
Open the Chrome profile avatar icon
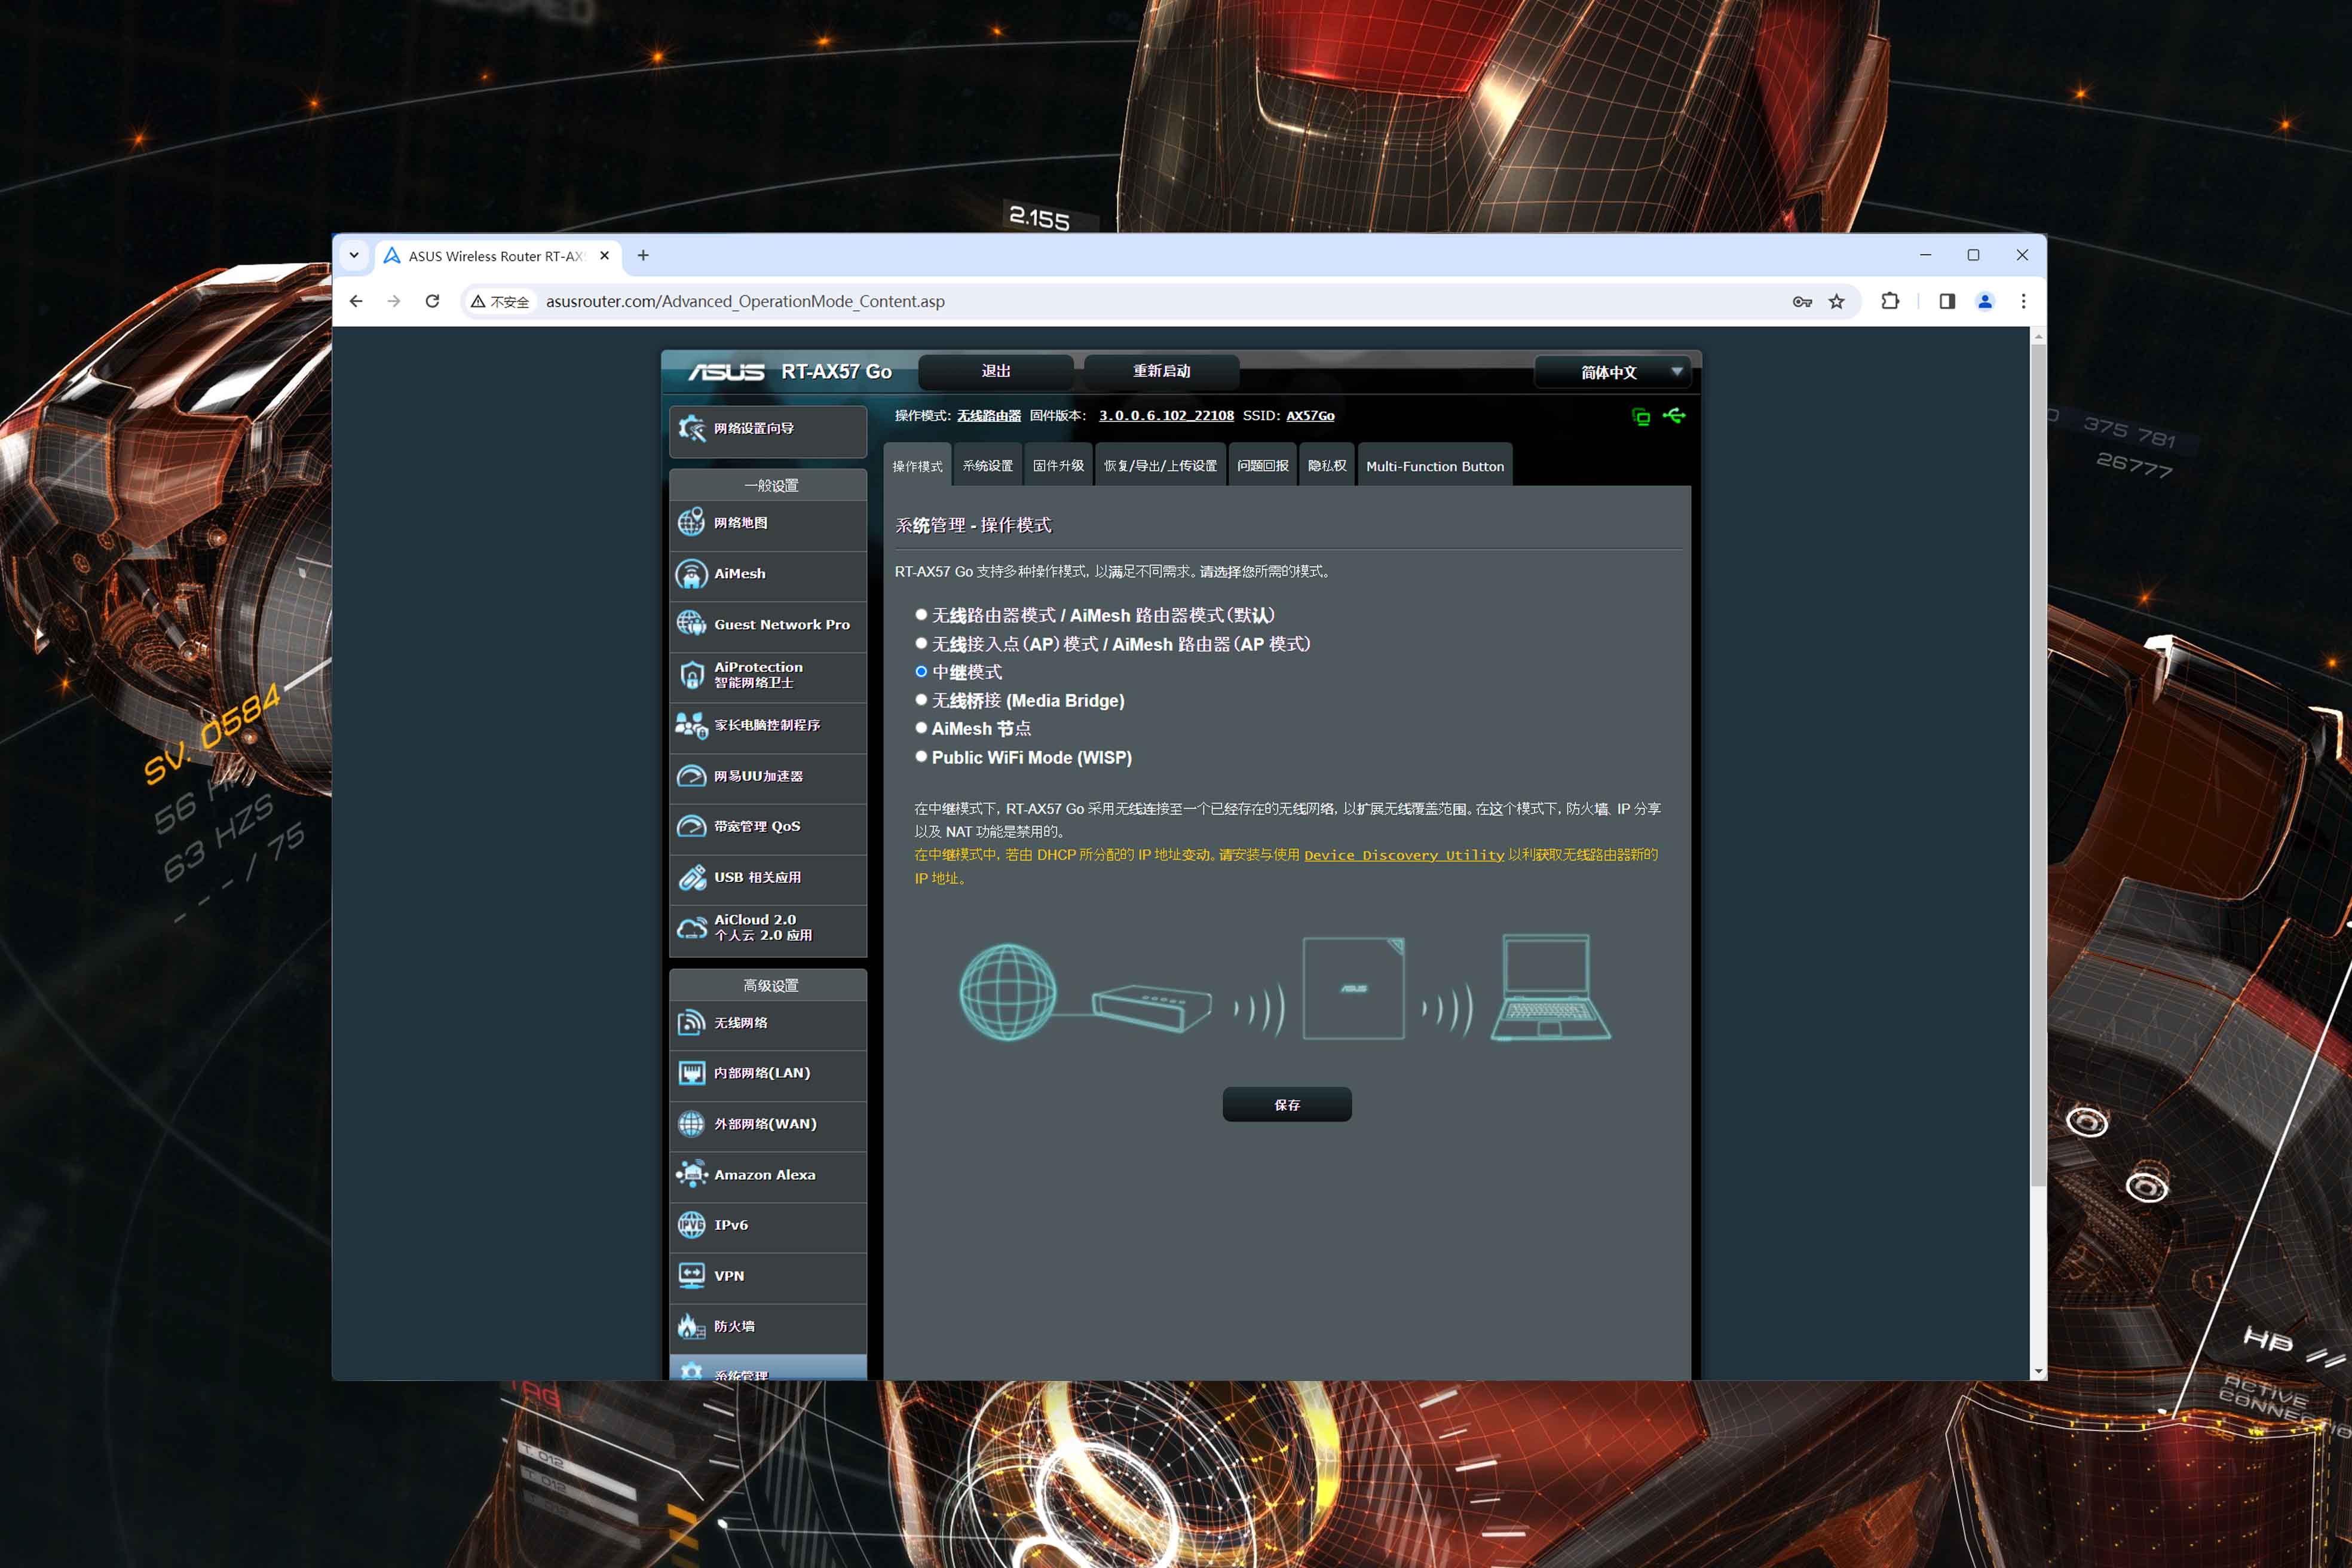coord(1985,301)
